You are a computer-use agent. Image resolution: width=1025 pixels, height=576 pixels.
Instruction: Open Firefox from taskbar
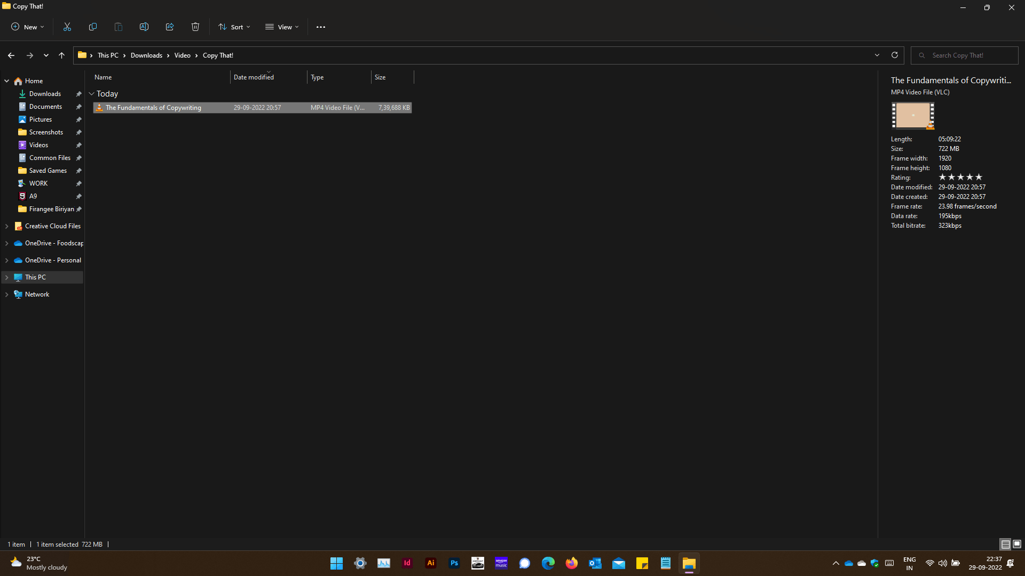click(572, 563)
